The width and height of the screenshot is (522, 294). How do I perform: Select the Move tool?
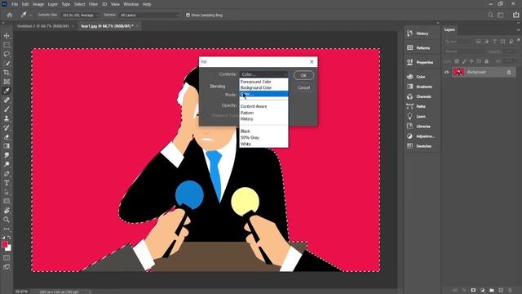pyautogui.click(x=7, y=36)
